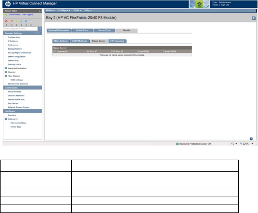Open the Configure dropdown menu
The width and height of the screenshot is (258, 213).
click(x=64, y=10)
